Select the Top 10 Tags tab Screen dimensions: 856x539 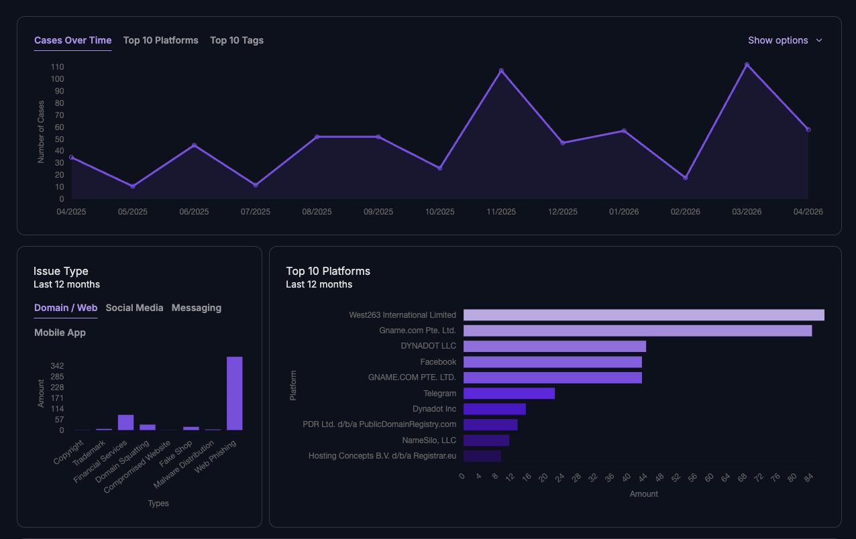(x=236, y=40)
